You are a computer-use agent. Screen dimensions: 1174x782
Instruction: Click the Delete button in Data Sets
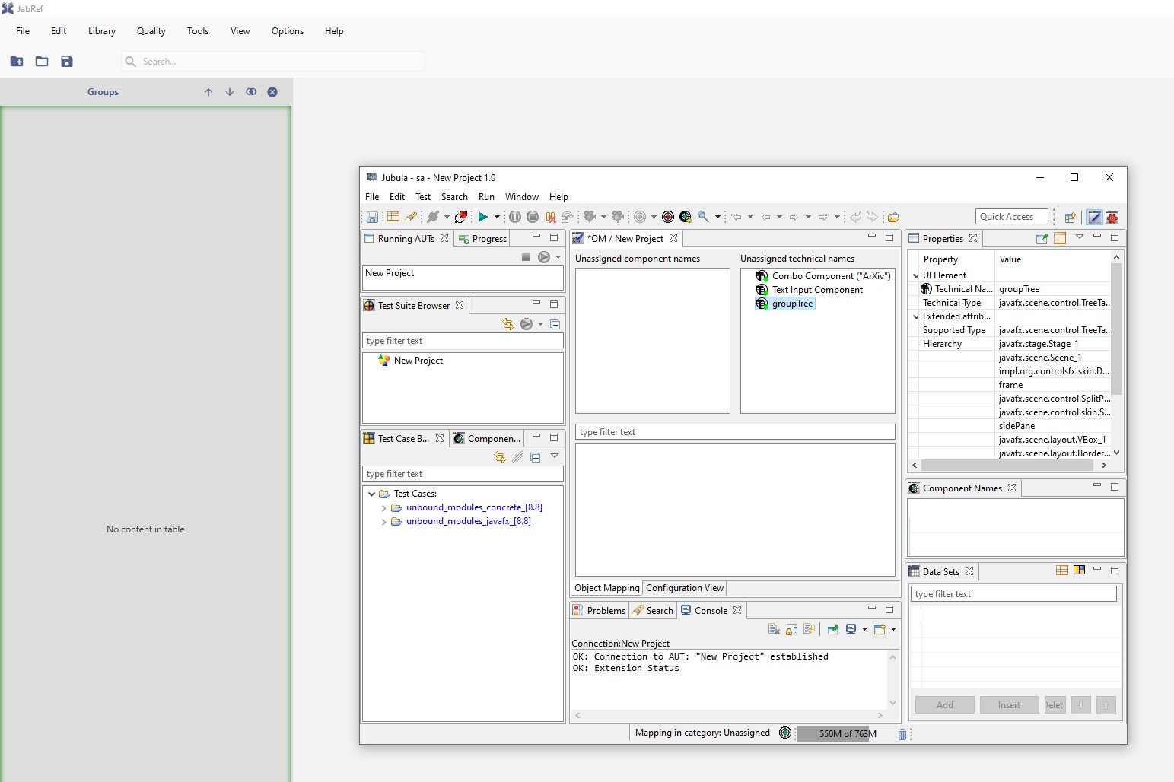click(1055, 705)
